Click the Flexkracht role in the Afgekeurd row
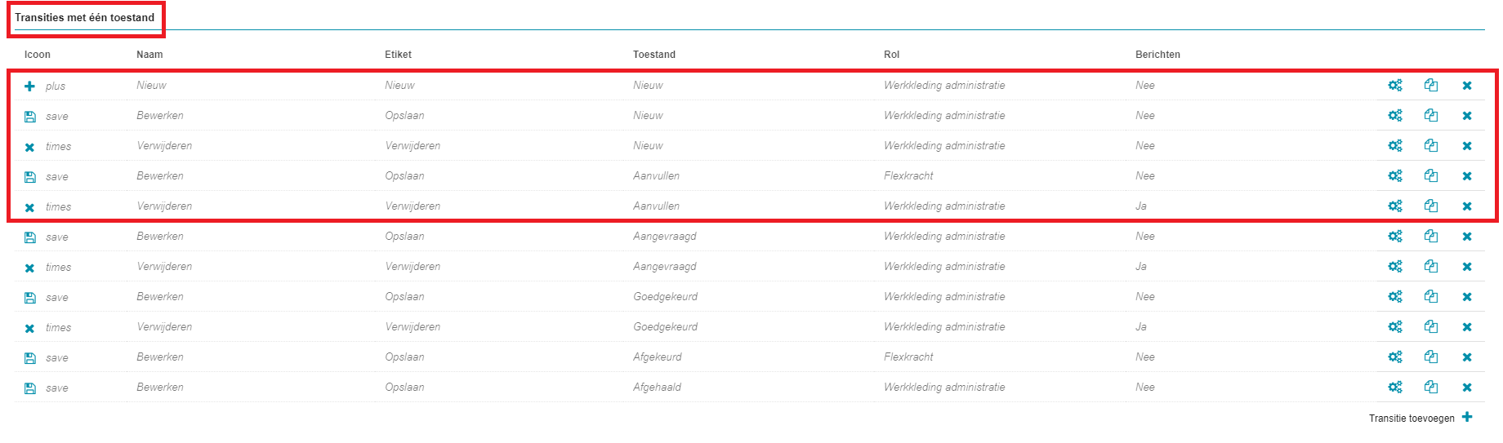The image size is (1503, 443). tap(908, 357)
